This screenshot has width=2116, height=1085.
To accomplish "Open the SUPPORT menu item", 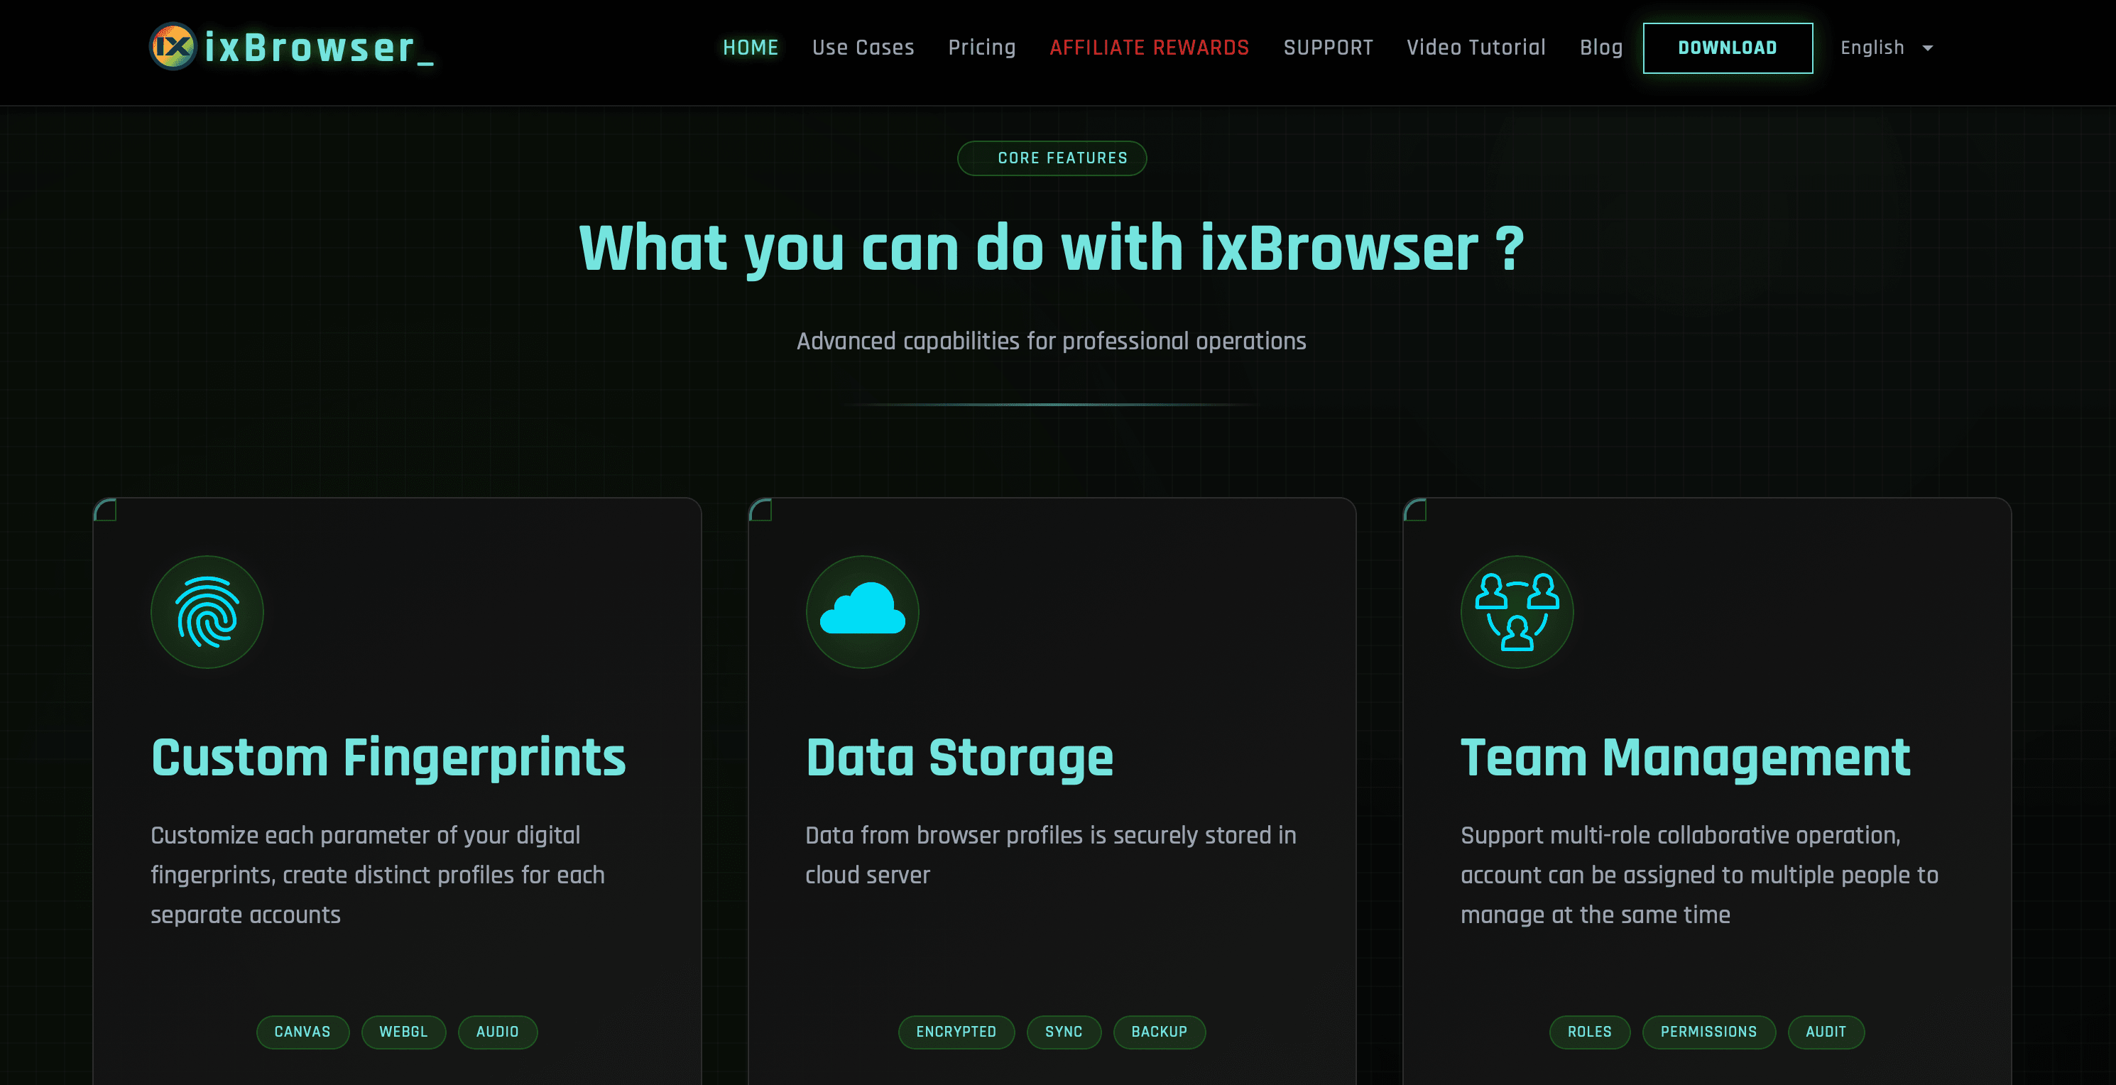I will (1329, 48).
